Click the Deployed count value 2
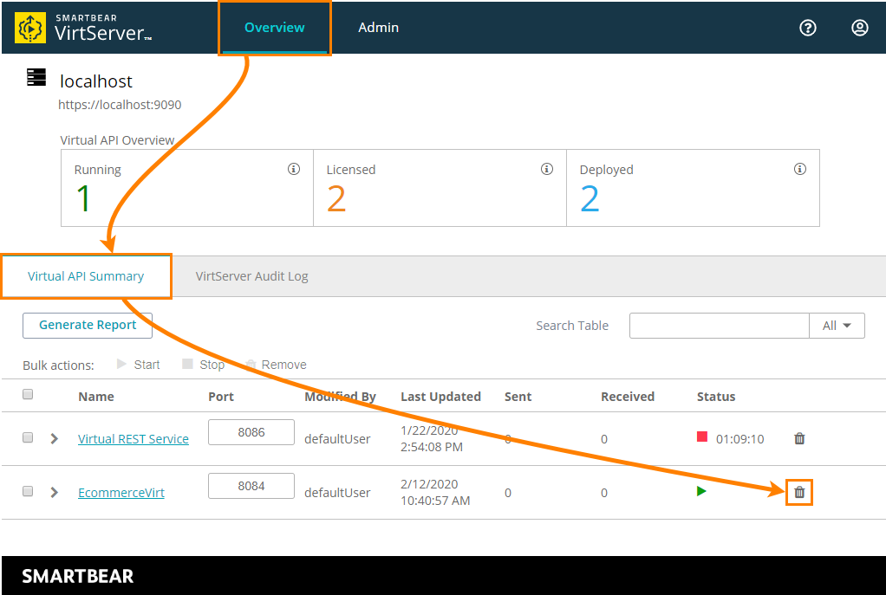 pos(590,198)
